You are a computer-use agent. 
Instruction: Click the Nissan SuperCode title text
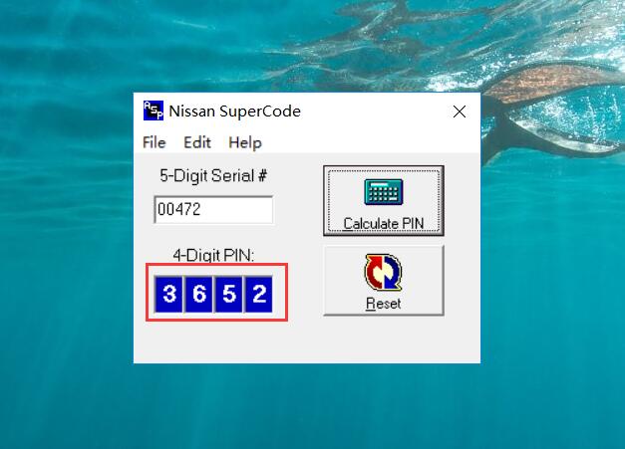tap(235, 112)
